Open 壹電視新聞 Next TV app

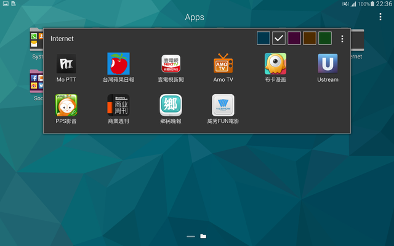tap(171, 63)
